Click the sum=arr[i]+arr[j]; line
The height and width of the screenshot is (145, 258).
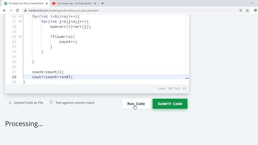tap(71, 27)
